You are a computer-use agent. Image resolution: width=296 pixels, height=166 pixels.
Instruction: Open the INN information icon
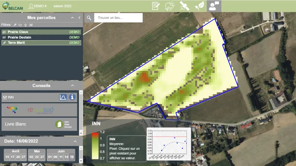73,97
